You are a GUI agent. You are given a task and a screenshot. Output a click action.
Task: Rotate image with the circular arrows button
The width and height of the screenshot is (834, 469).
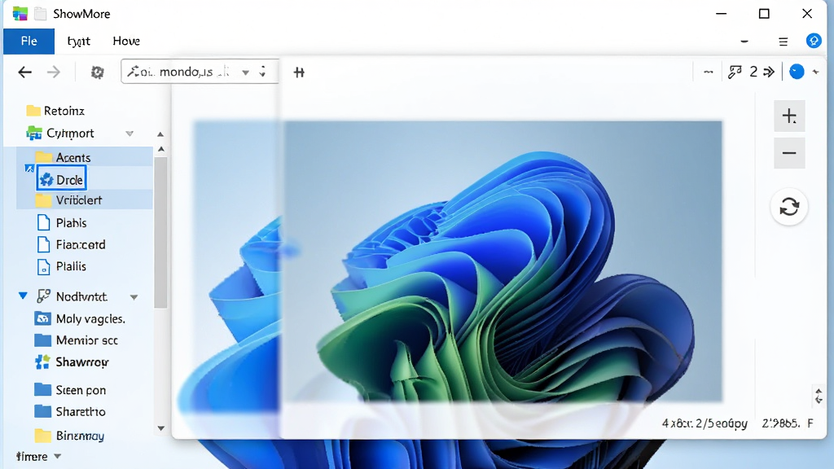[789, 206]
